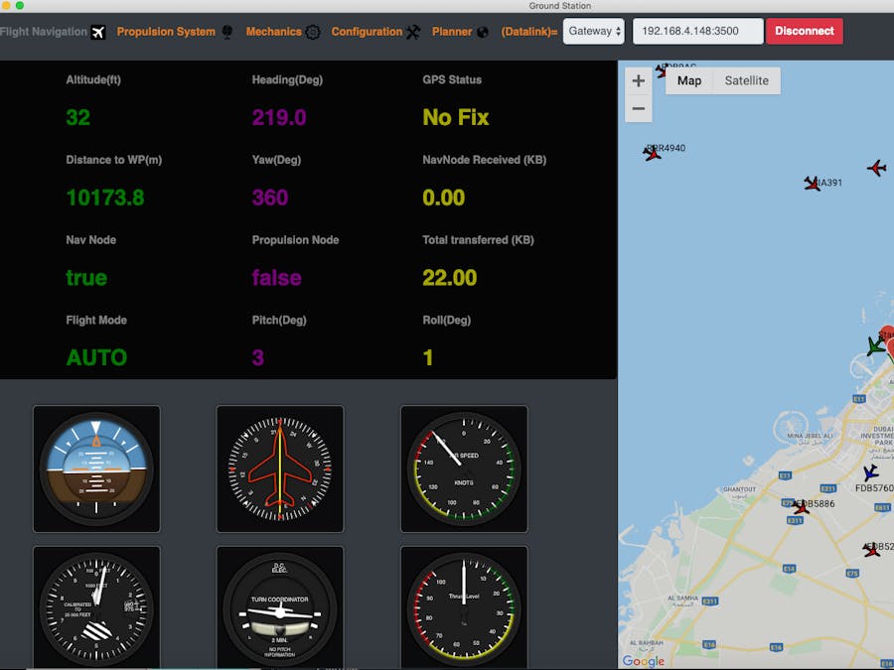
Task: Click the red Disconnect button
Action: 804,31
